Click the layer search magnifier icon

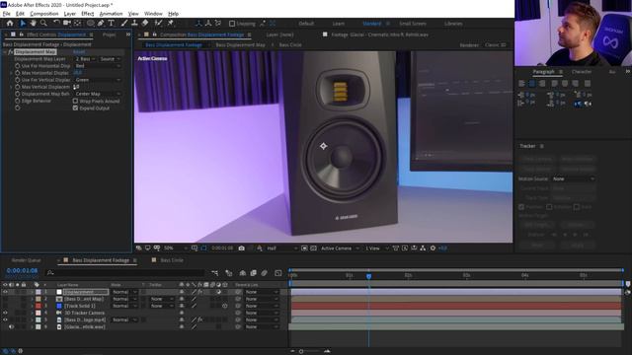pos(50,273)
